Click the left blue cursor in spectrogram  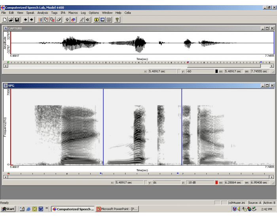point(103,127)
